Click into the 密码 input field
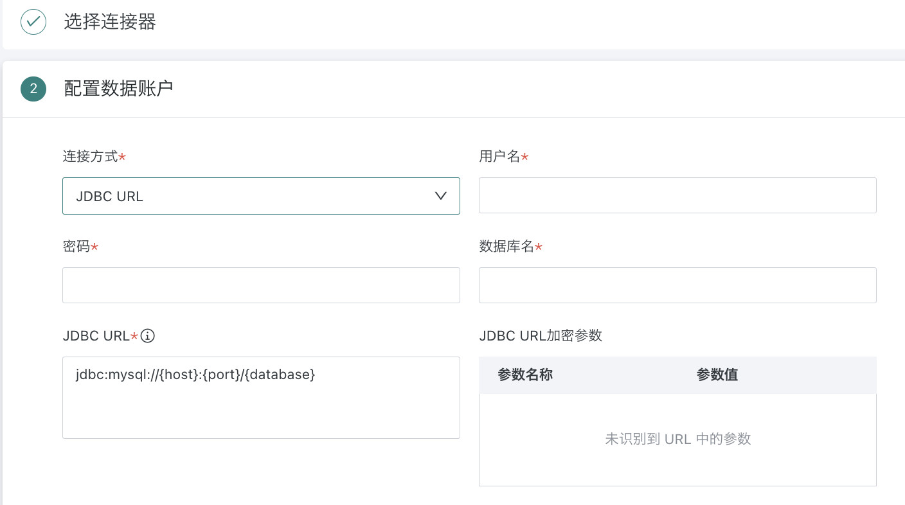The height and width of the screenshot is (505, 905). pyautogui.click(x=261, y=285)
